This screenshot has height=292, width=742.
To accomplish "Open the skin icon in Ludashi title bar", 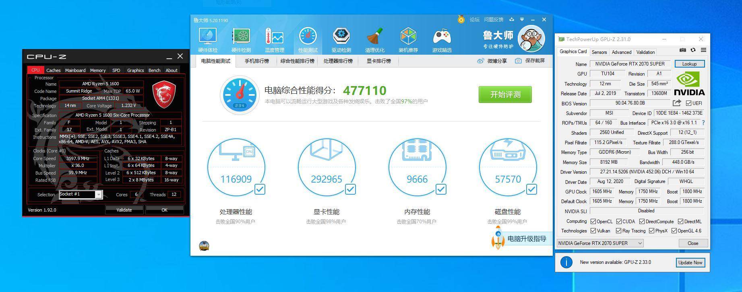I will pos(512,19).
